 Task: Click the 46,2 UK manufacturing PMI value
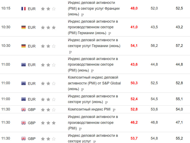(x=134, y=123)
